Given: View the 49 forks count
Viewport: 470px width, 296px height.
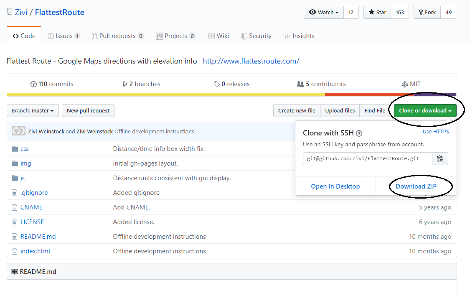Looking at the screenshot, I should click(448, 12).
